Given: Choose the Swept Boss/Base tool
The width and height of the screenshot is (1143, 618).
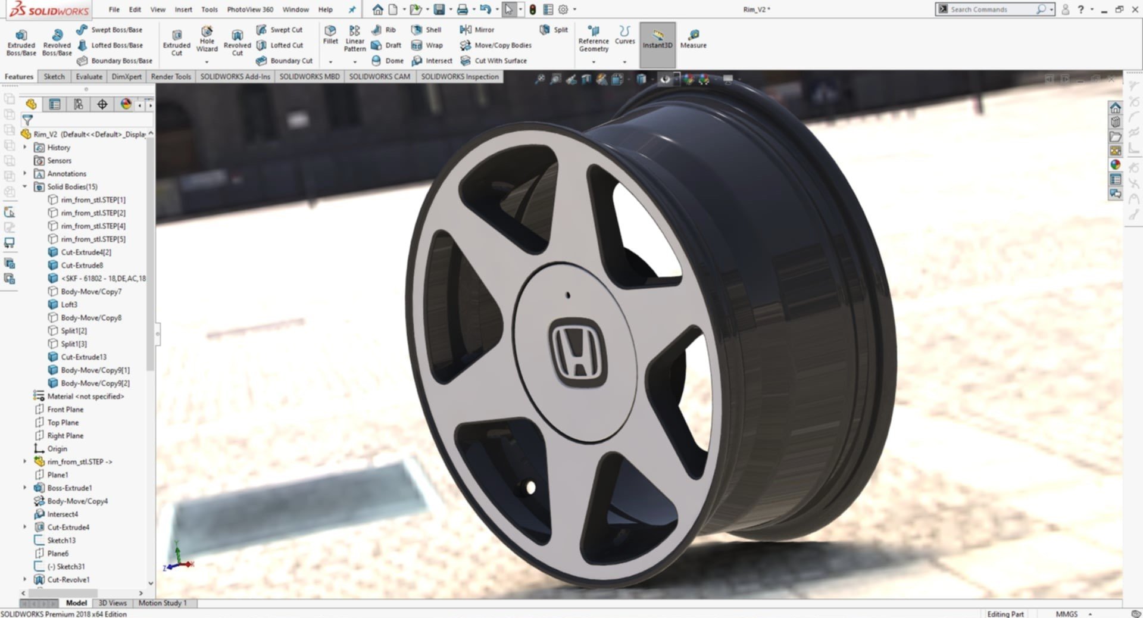Looking at the screenshot, I should click(x=110, y=30).
